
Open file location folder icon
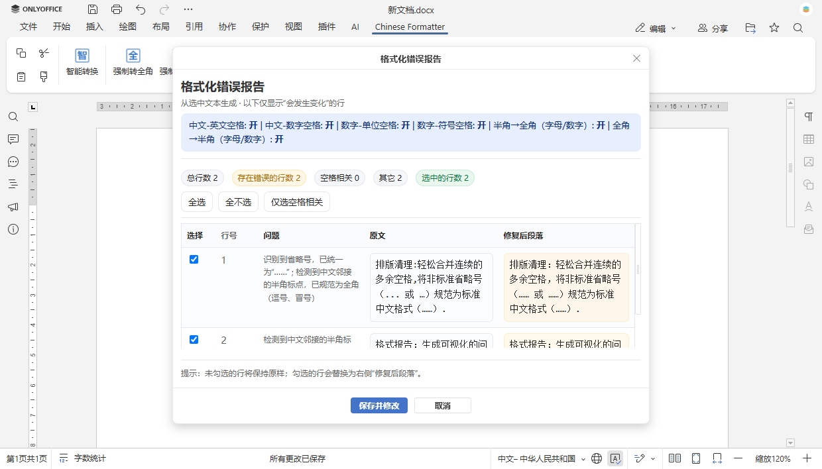pos(750,28)
